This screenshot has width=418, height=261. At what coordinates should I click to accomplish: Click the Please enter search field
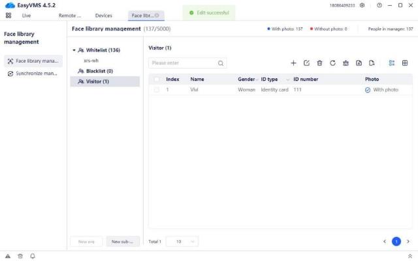pos(183,63)
